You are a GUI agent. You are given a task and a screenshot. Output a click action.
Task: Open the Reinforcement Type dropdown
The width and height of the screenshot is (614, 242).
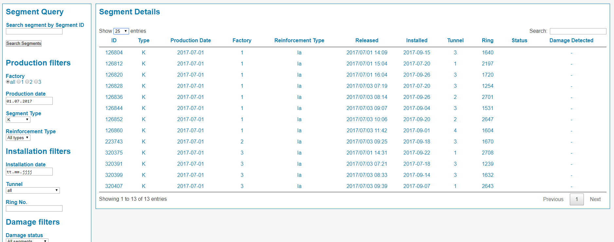pos(18,138)
